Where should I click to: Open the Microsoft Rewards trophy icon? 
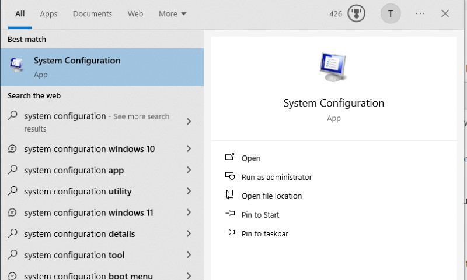pos(356,13)
